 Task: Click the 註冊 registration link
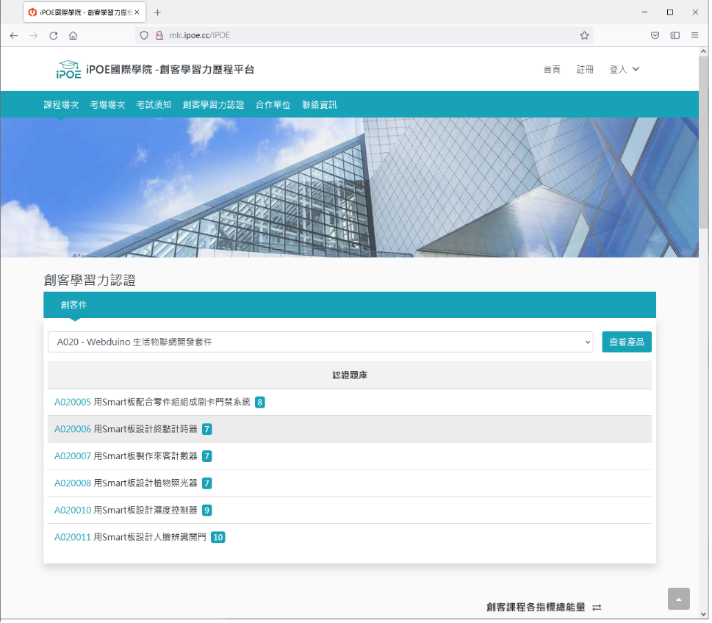(x=585, y=68)
